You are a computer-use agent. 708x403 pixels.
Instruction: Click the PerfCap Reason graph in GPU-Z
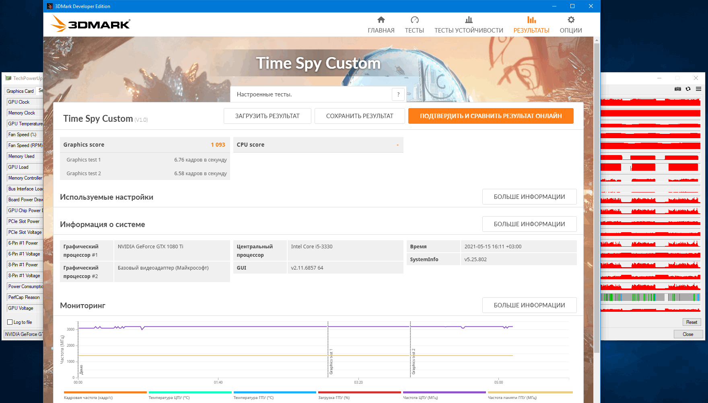click(650, 297)
